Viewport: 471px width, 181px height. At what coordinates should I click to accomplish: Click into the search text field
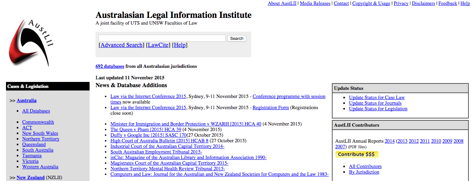[162, 38]
